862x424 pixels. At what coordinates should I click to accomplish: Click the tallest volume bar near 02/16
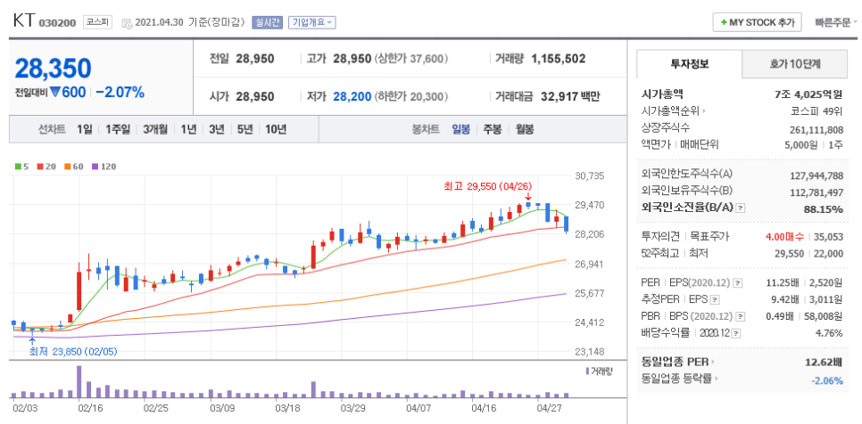(x=79, y=381)
